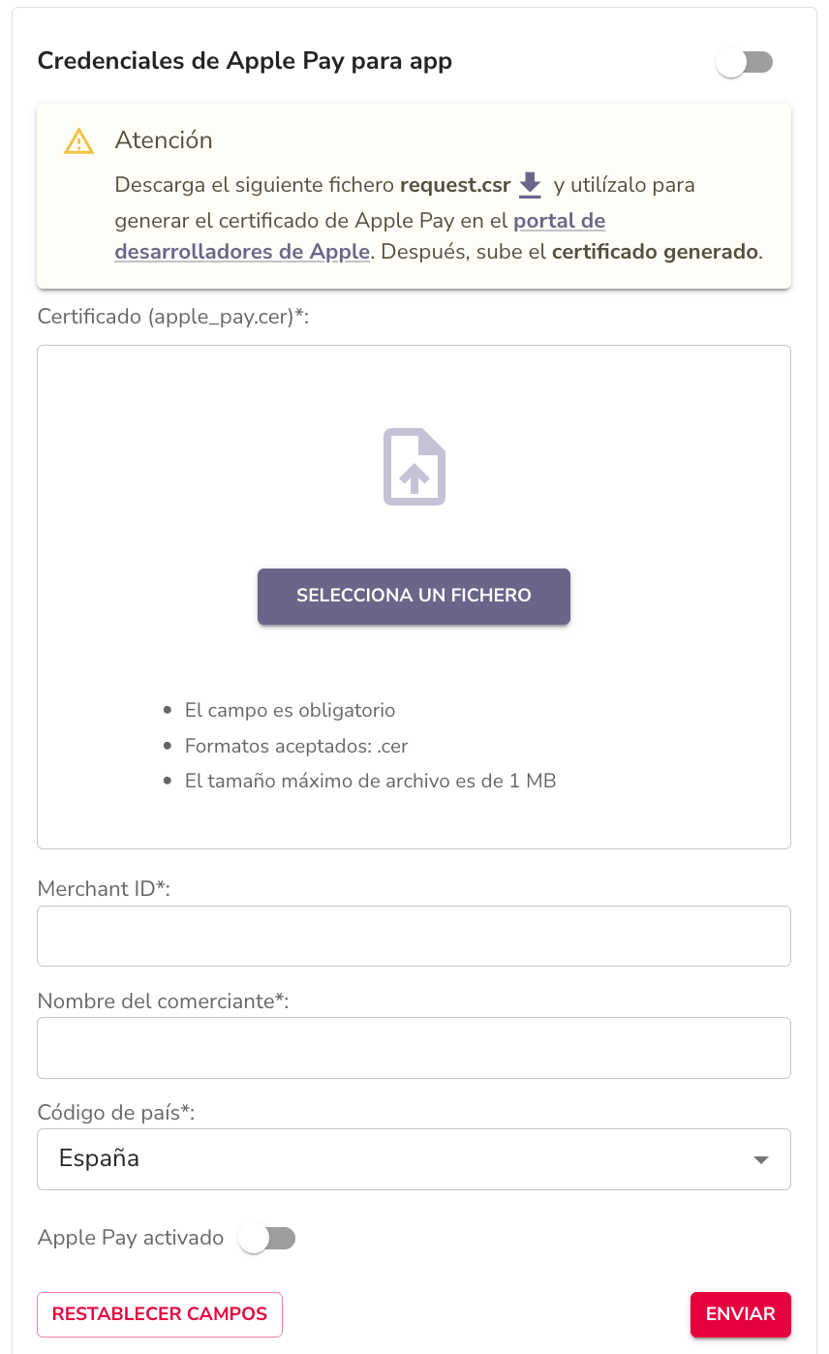Open the portal de desarrolladores de Apple link

coord(560,221)
